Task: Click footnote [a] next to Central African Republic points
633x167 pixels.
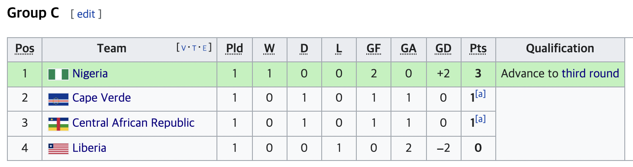Action: tap(480, 119)
